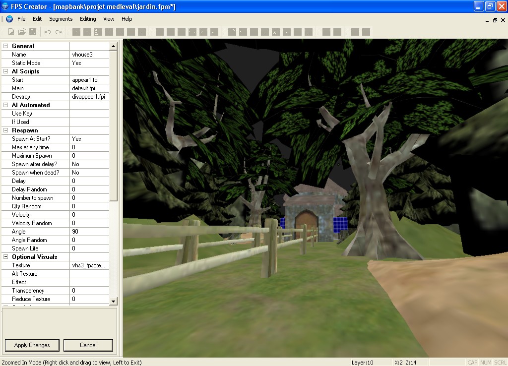Image resolution: width=508 pixels, height=366 pixels.
Task: Select the Spawn At Start? value Yes
Action: click(x=89, y=139)
